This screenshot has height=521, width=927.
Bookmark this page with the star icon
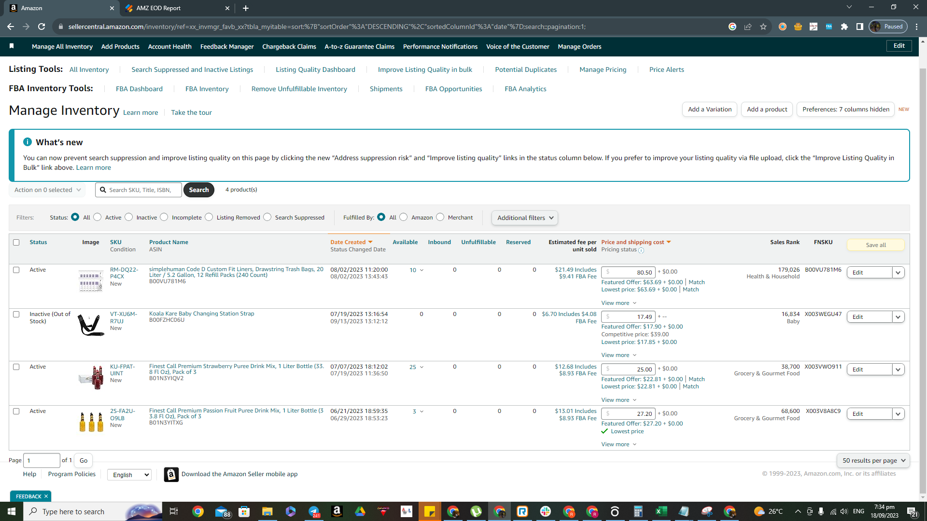coord(763,27)
